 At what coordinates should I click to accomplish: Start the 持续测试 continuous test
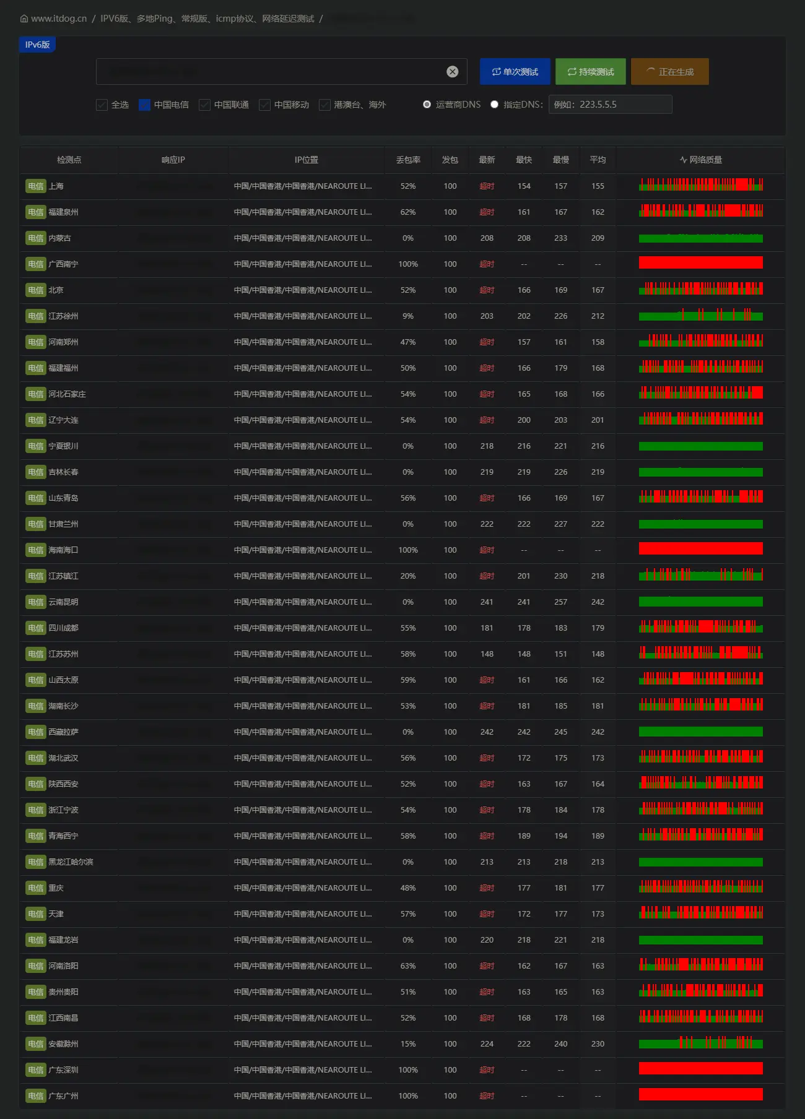591,72
